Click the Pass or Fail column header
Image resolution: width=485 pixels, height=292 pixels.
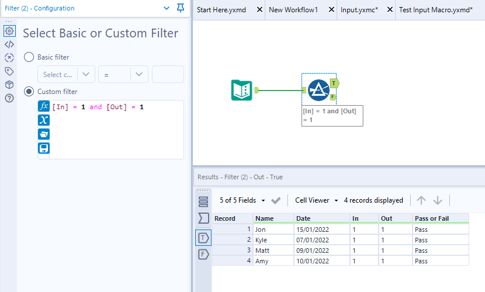(441, 218)
